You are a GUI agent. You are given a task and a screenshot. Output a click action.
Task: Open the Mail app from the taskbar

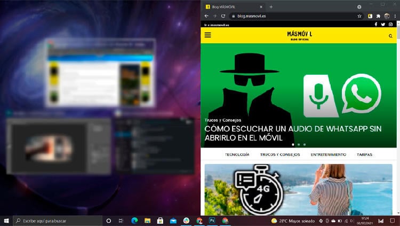(x=173, y=221)
